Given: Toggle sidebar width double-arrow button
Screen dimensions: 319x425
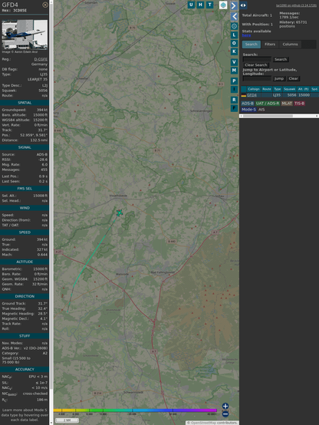Looking at the screenshot, I should point(243,5).
